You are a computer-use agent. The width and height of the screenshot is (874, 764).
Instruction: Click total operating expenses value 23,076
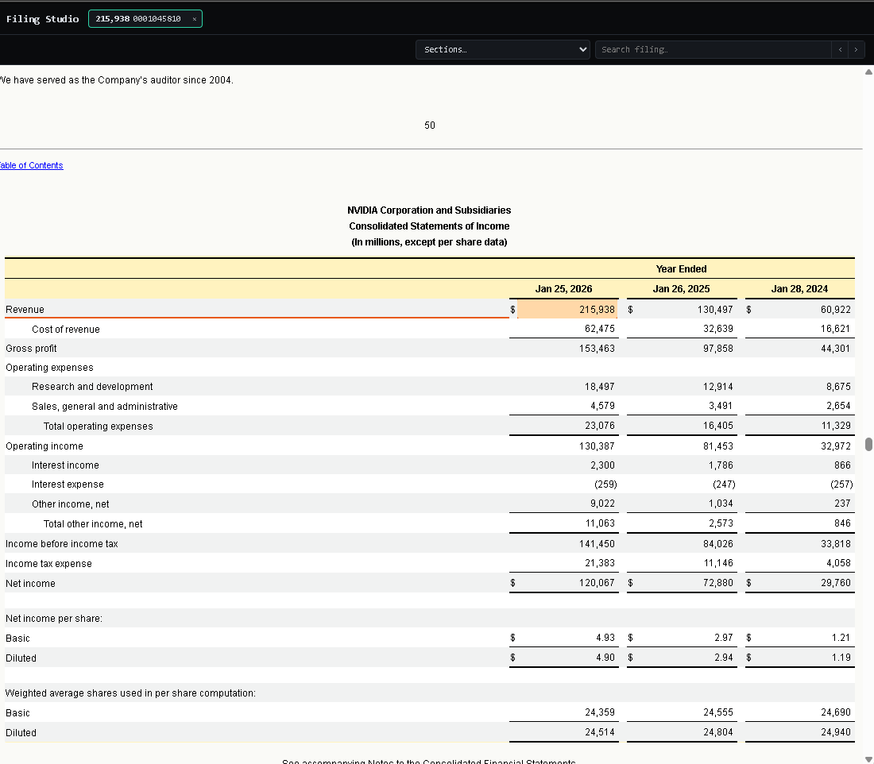(x=599, y=426)
